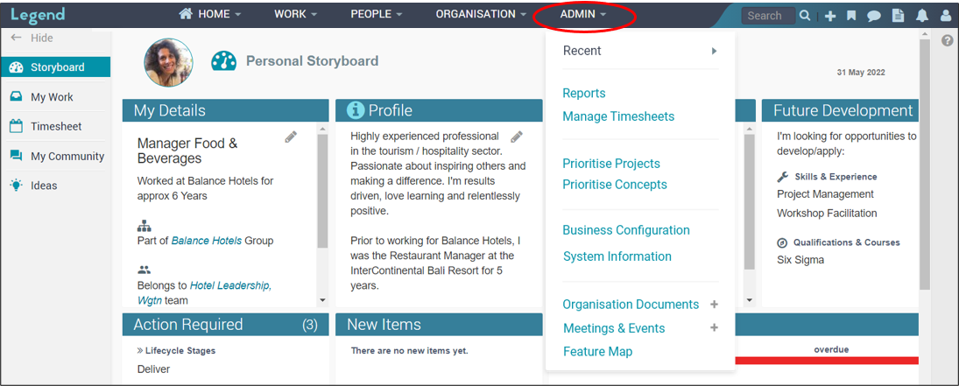Open Timesheet in the sidebar
This screenshot has width=959, height=386.
pyautogui.click(x=56, y=127)
